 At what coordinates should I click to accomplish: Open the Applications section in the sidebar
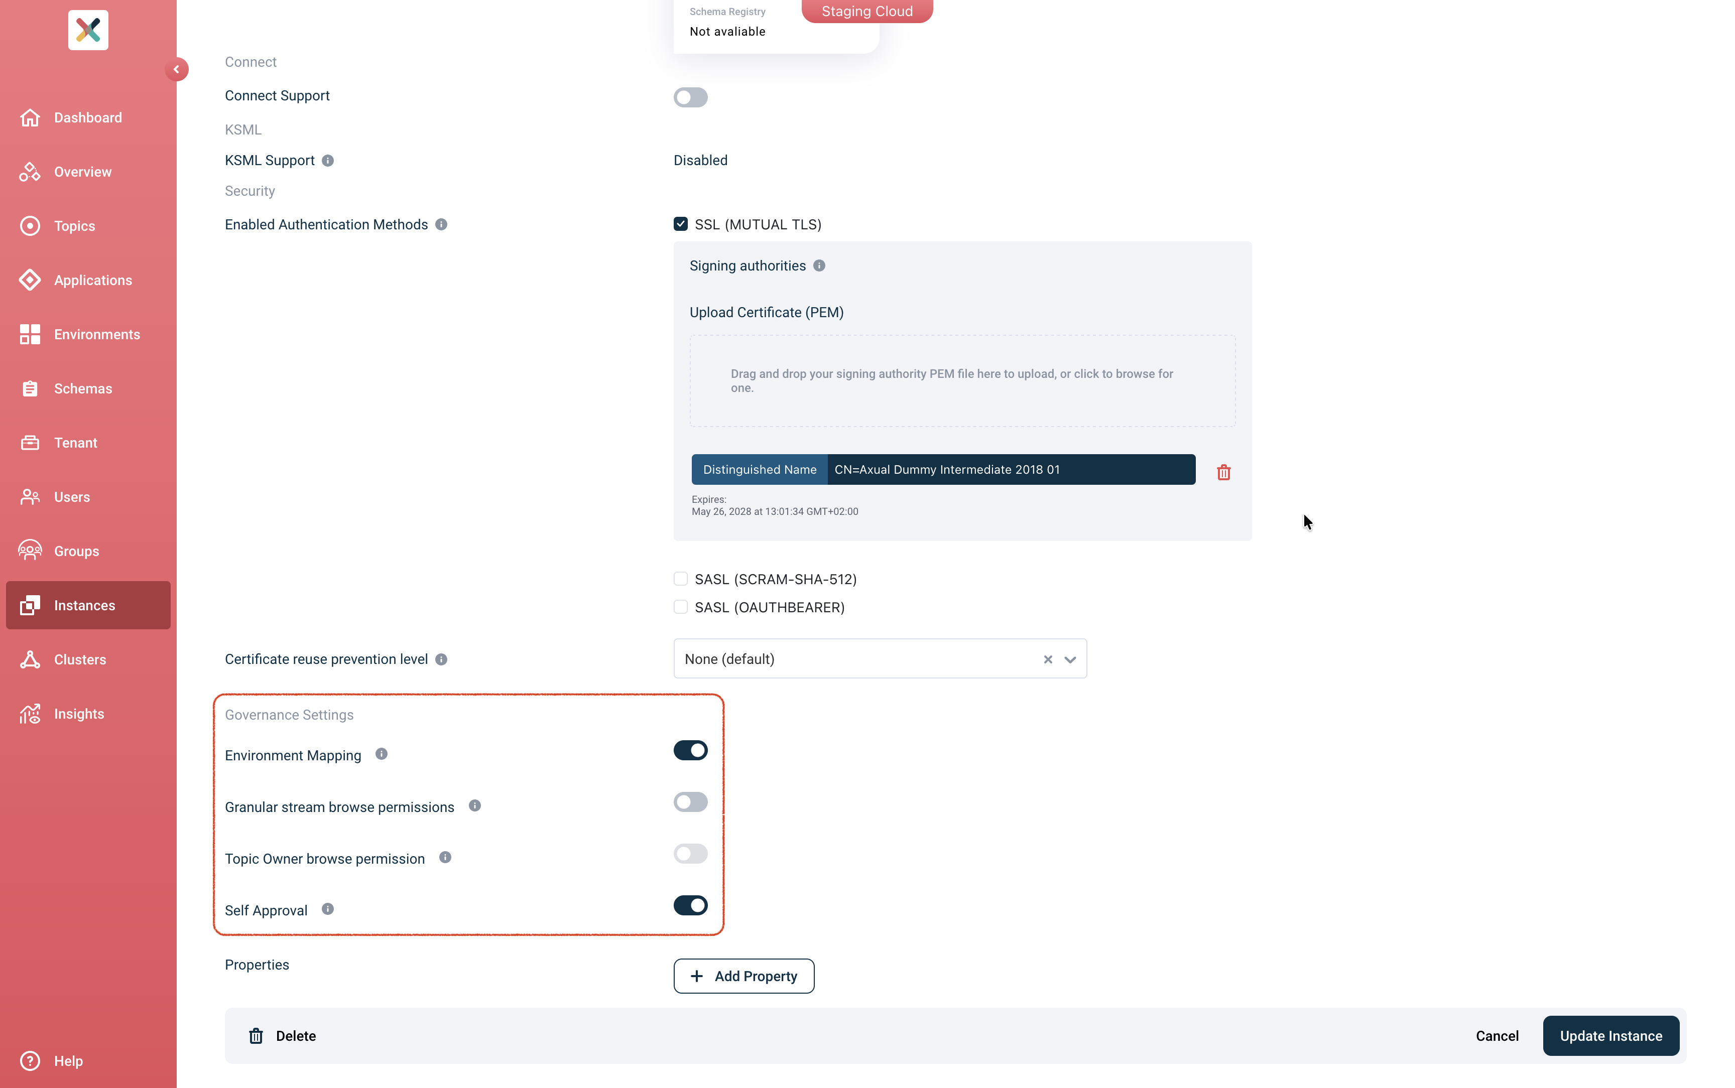(92, 280)
